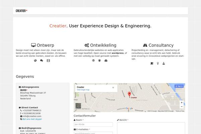201x134 pixels.
Task: Click the bold wordpress word
Action: coord(118,53)
